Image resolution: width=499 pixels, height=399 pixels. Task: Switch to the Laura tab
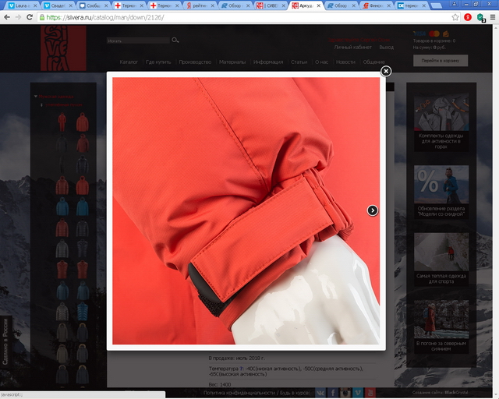(x=21, y=5)
